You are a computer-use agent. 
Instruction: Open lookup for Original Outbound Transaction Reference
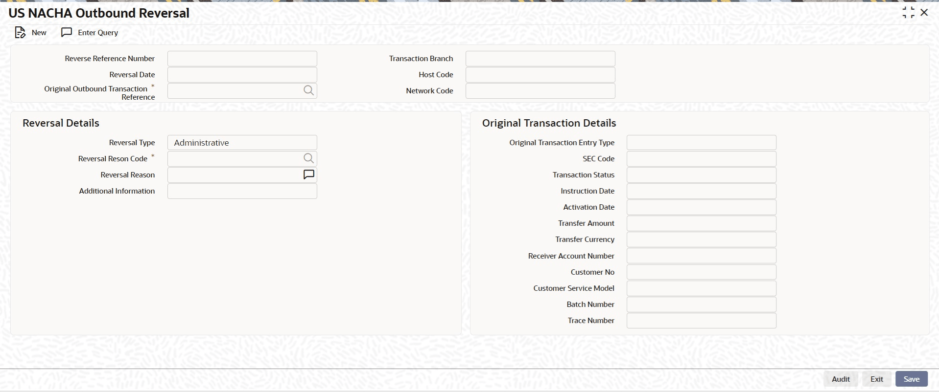[x=308, y=90]
